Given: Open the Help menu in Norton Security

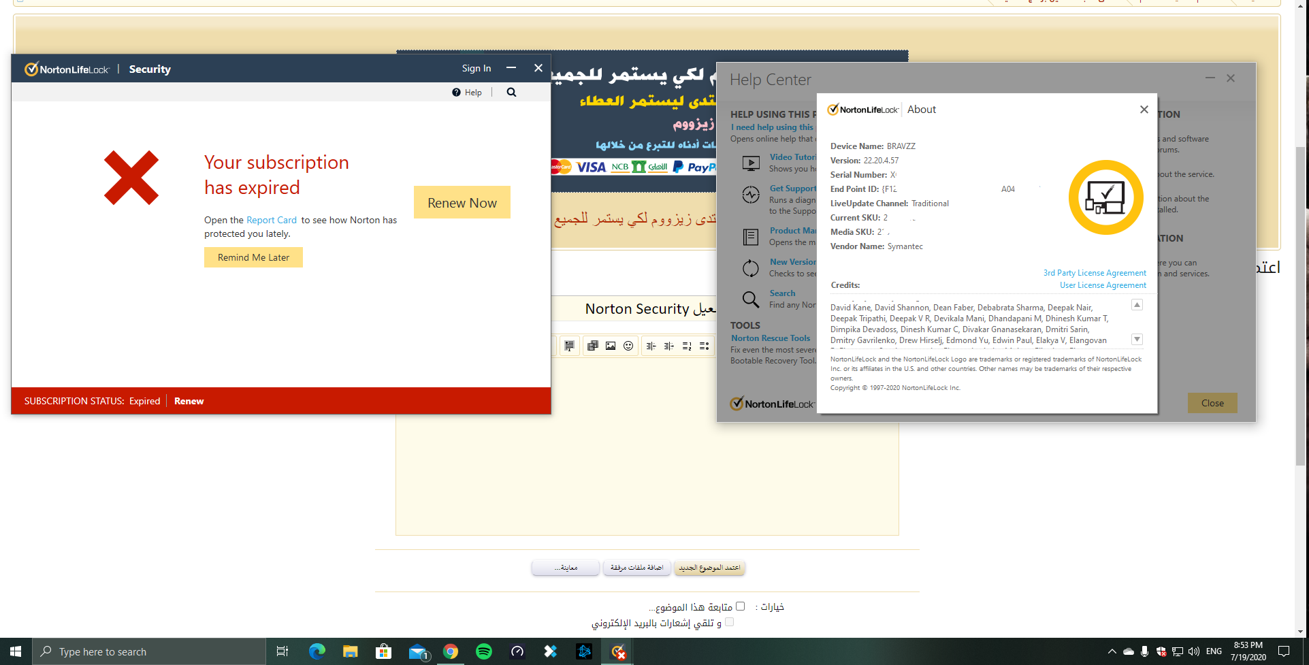Looking at the screenshot, I should 467,93.
